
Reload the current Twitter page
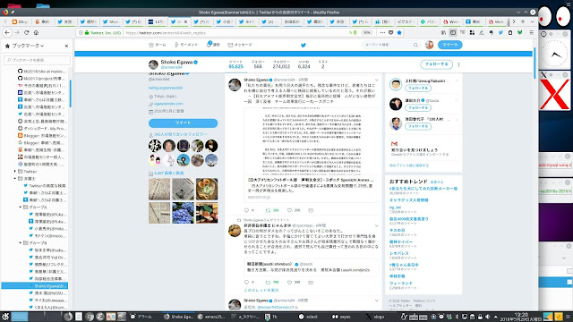click(26, 32)
